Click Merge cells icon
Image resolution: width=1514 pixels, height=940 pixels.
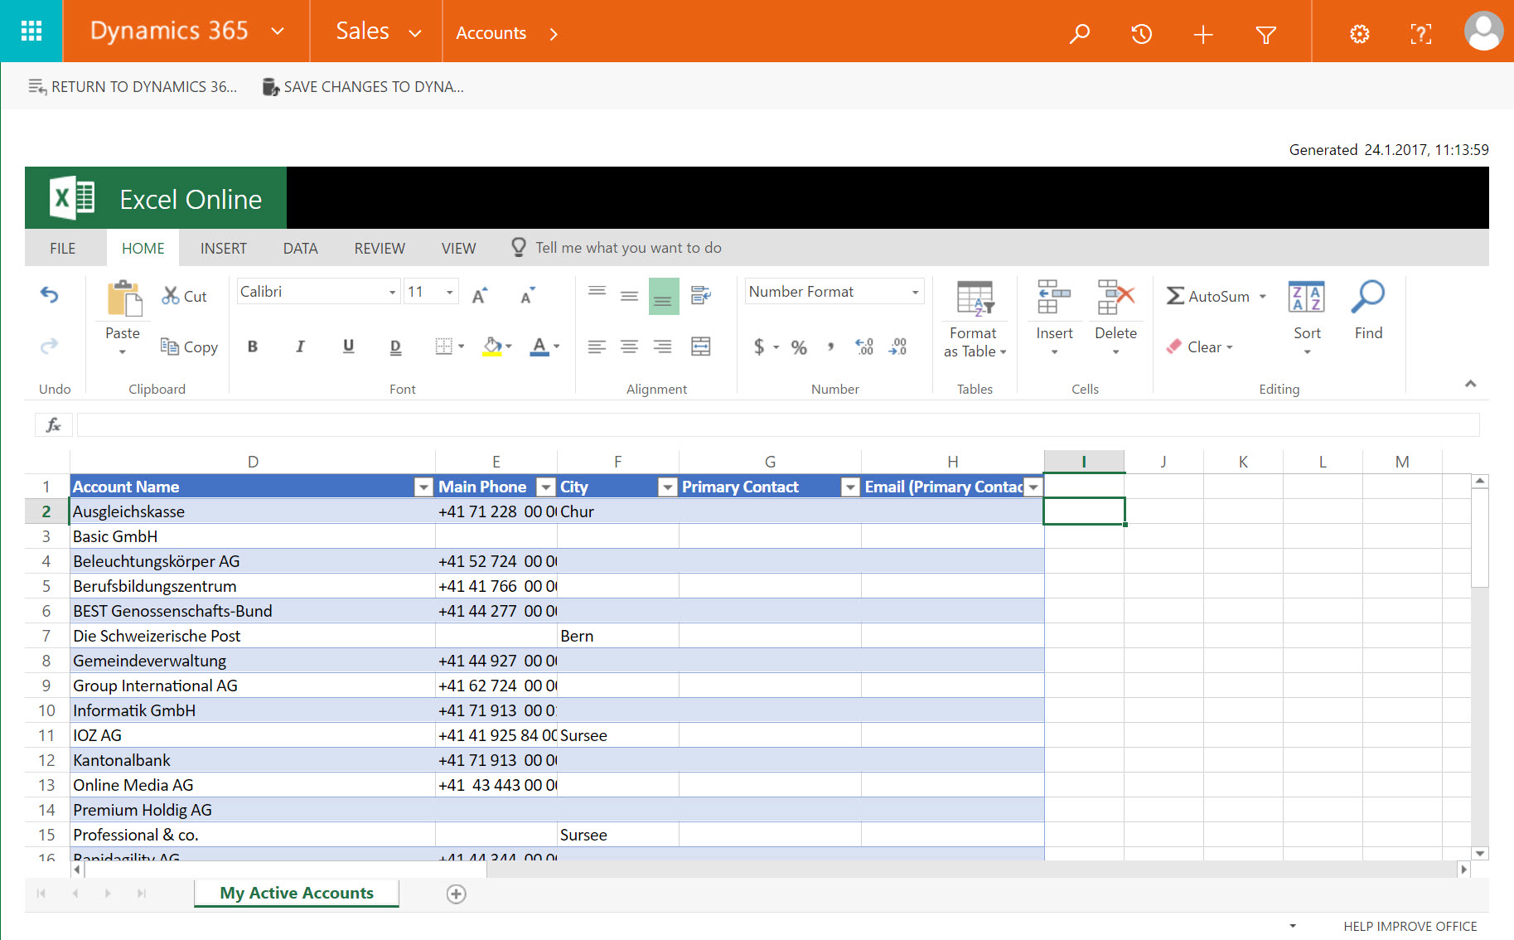click(701, 346)
